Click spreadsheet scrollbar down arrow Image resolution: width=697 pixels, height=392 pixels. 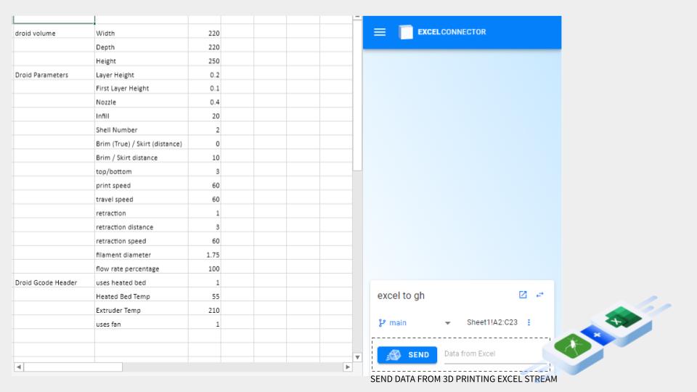tap(357, 357)
